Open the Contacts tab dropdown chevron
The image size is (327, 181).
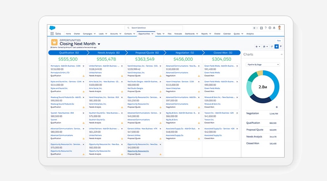134,34
